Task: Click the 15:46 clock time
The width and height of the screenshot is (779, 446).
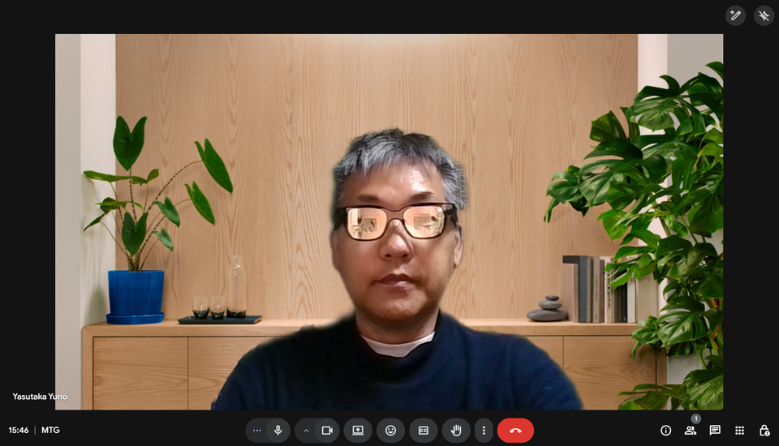Action: (19, 430)
